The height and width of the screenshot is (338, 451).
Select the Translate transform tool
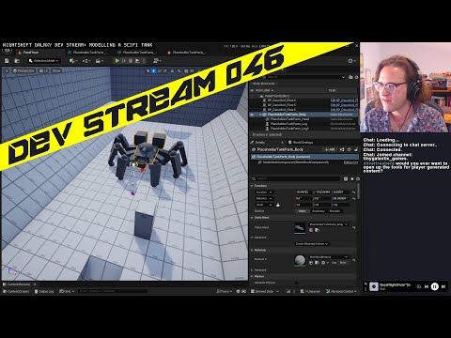(153, 71)
